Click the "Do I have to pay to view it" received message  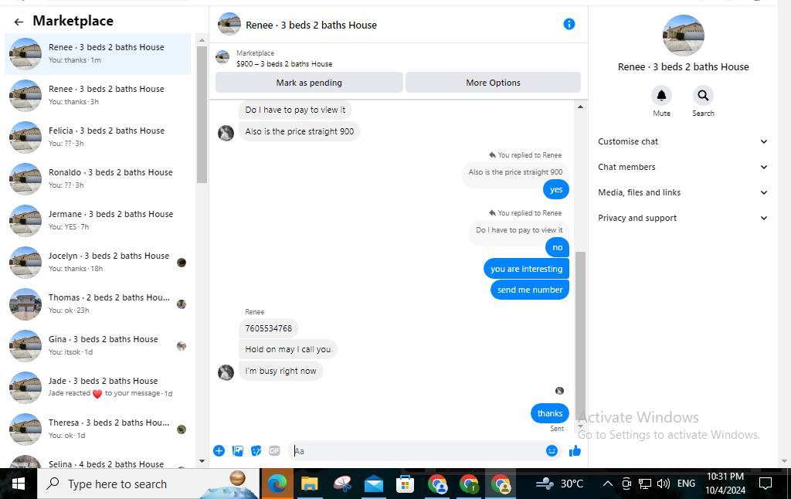click(x=295, y=110)
